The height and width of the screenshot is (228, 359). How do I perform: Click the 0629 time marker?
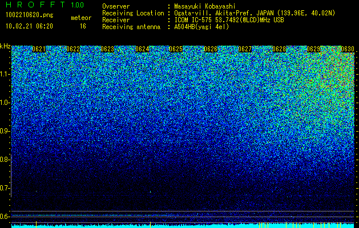tap(313, 49)
